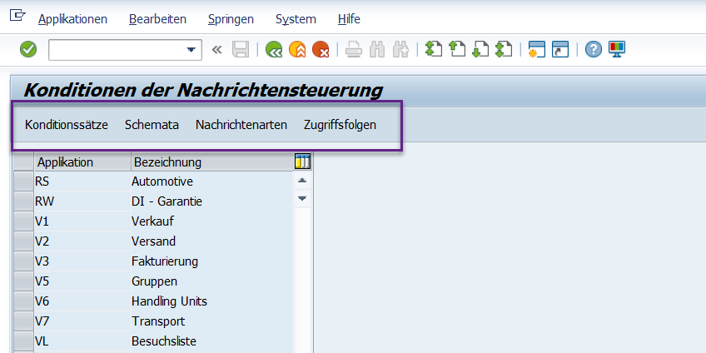Click the cell 'Fakturierung'
Viewport: 706px width, 353px height.
[x=212, y=261]
